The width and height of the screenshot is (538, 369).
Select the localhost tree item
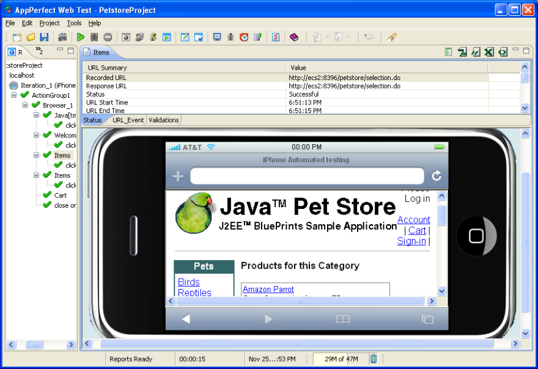(22, 75)
